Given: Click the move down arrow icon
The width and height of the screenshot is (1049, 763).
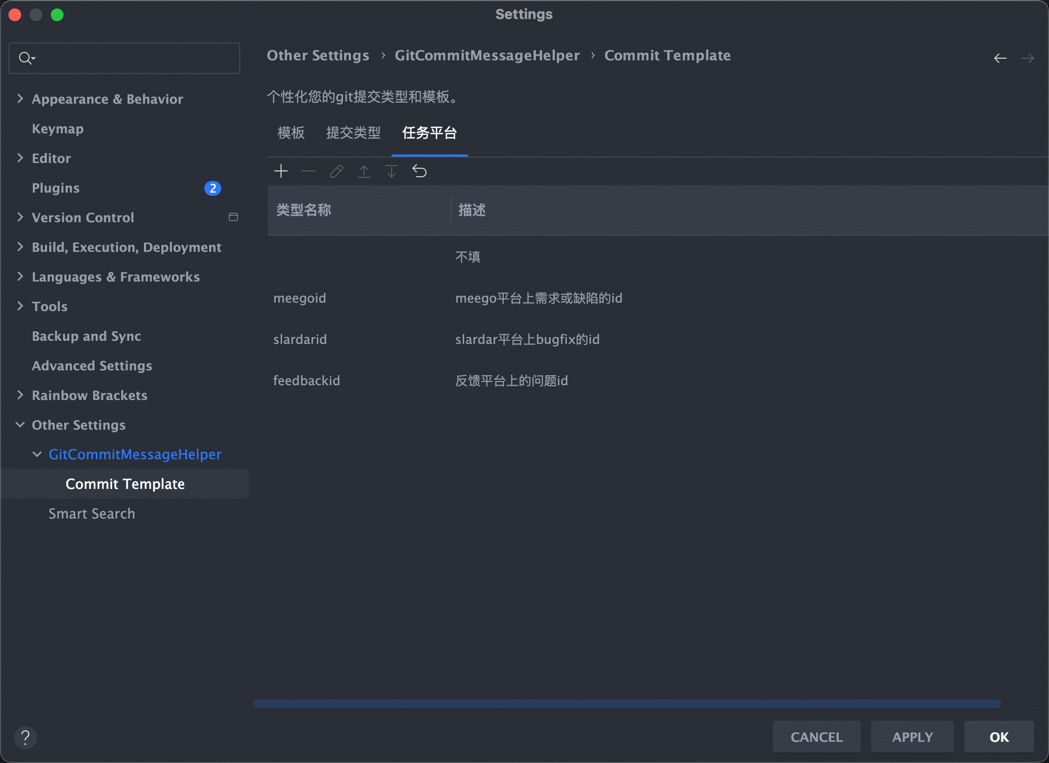Looking at the screenshot, I should (392, 171).
